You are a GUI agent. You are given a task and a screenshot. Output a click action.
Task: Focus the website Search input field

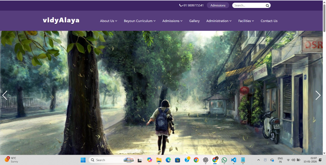(x=248, y=5)
